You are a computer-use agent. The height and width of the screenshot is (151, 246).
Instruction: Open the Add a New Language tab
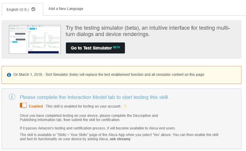[66, 9]
